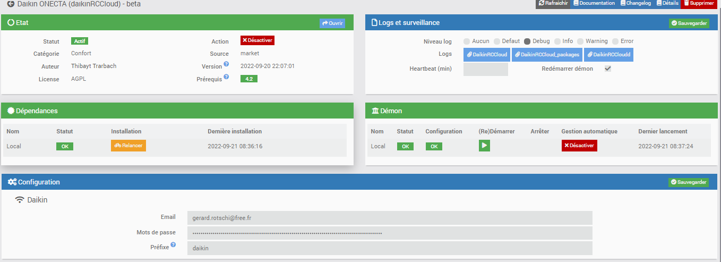Image resolution: width=721 pixels, height=262 pixels.
Task: Click the Démon building icon
Action: click(x=375, y=111)
